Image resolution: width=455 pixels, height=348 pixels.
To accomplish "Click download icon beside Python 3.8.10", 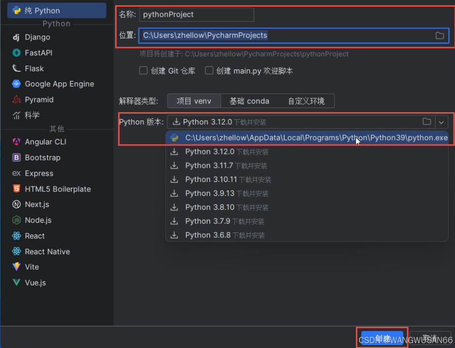I will (174, 207).
